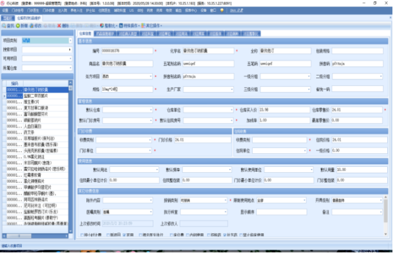Screen dimensions: 393x253
Task: Switch to the 仓库药(物)品维护 document tab
Action: pos(28,18)
